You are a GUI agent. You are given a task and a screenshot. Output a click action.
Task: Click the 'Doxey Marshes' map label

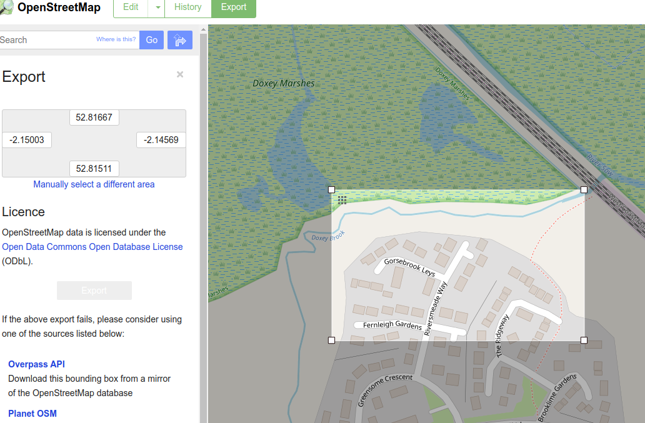(283, 84)
